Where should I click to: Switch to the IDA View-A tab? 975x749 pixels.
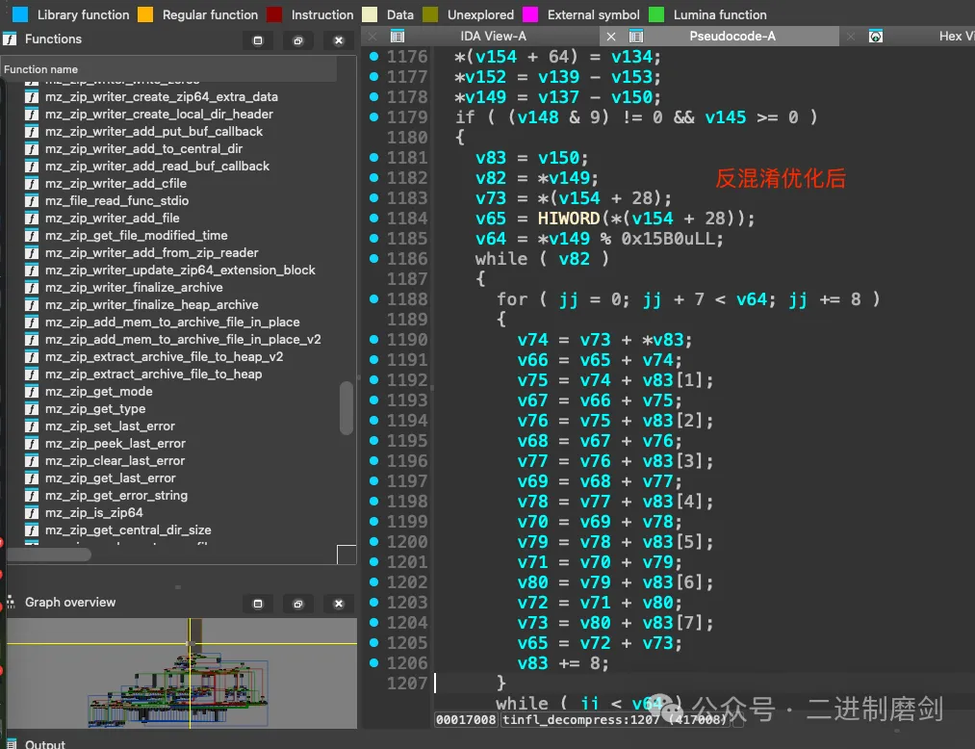[493, 37]
